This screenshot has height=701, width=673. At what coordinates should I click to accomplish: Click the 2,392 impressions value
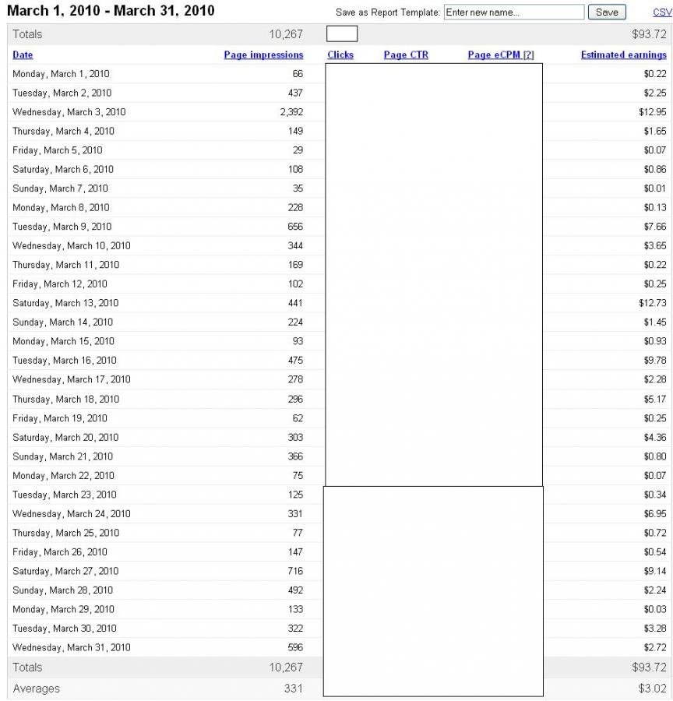point(291,111)
